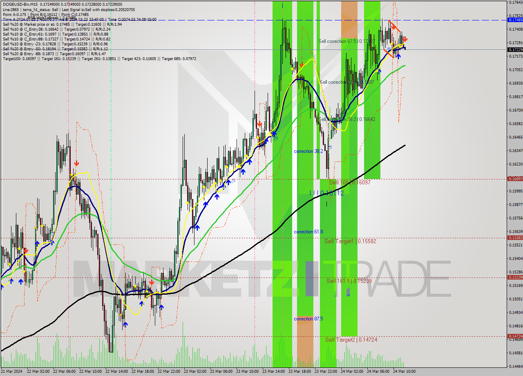The height and width of the screenshot is (376, 523).
Task: Click the 'Target100: 0.16097' targets summary line
Action: (99, 58)
